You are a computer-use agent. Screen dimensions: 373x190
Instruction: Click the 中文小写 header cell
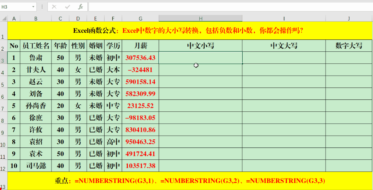click(x=201, y=45)
